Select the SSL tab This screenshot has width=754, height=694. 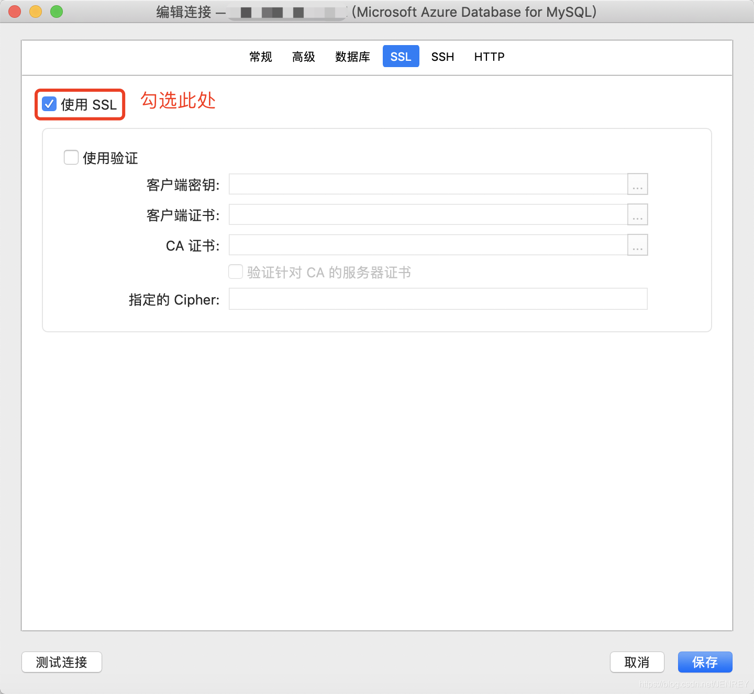point(401,56)
